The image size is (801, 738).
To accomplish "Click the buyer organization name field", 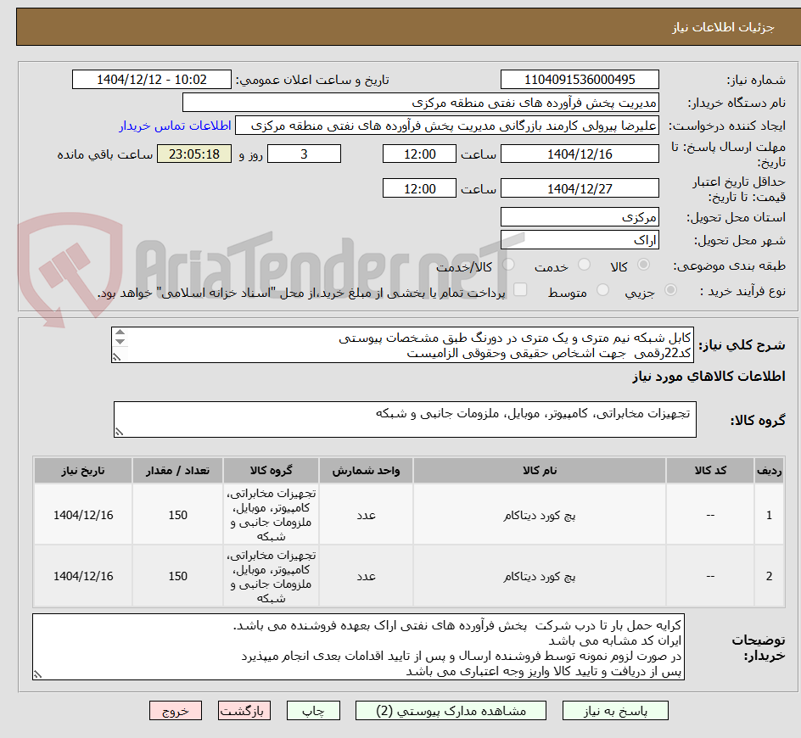I will point(420,103).
